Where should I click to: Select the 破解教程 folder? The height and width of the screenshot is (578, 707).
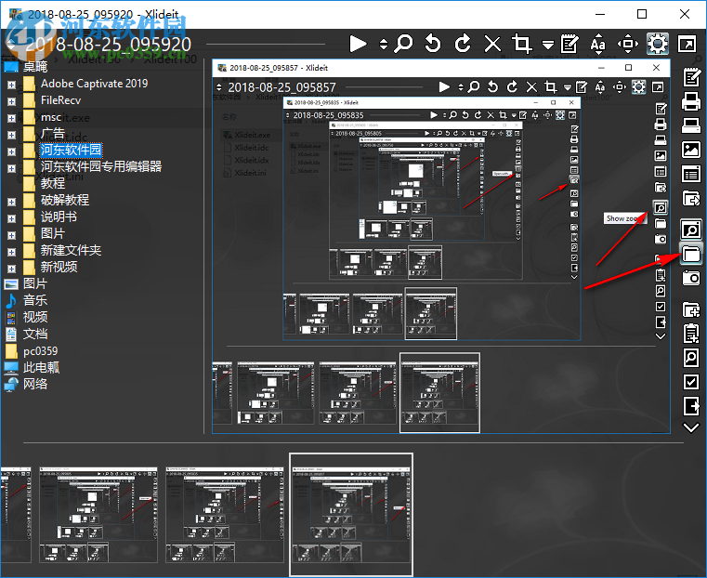coord(65,200)
